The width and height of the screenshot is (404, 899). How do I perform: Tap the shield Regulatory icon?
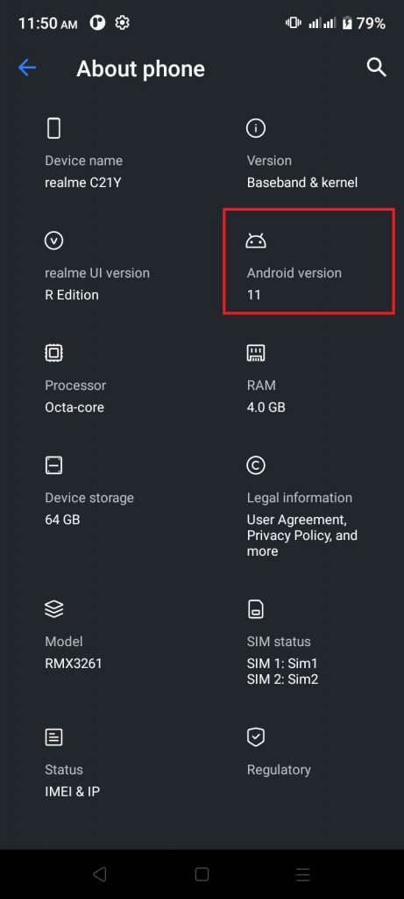[255, 737]
